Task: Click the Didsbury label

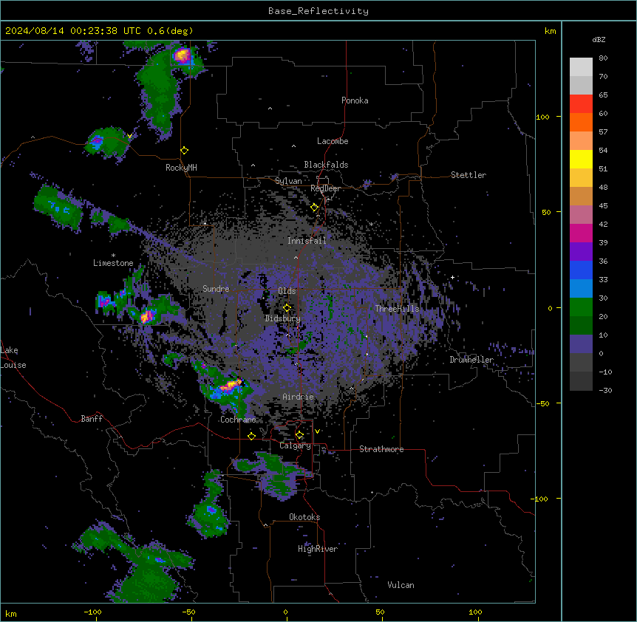Action: pos(283,318)
